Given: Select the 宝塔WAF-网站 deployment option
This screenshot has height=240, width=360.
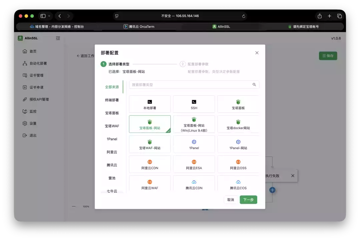Looking at the screenshot, I should point(149,144).
